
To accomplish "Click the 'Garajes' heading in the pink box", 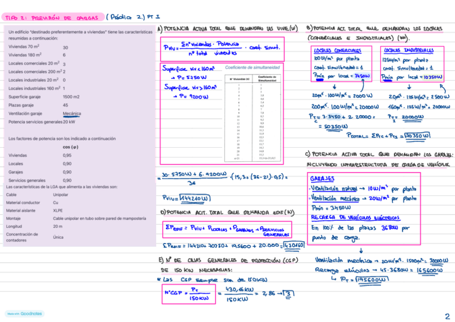I will (323, 179).
